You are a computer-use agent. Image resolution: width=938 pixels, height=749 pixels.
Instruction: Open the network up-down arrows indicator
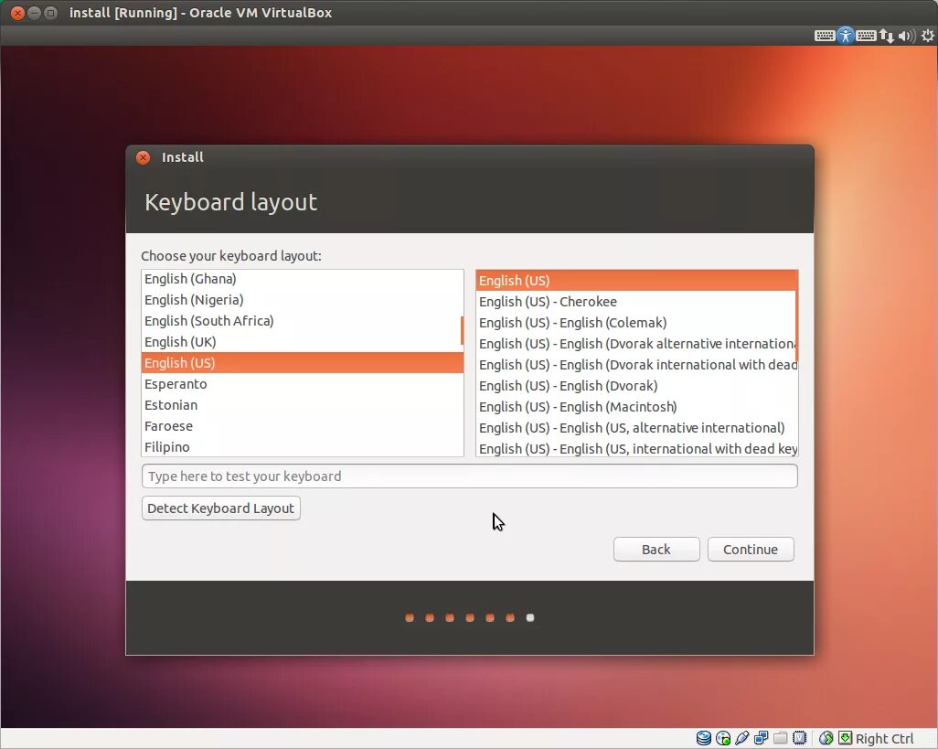coord(887,36)
